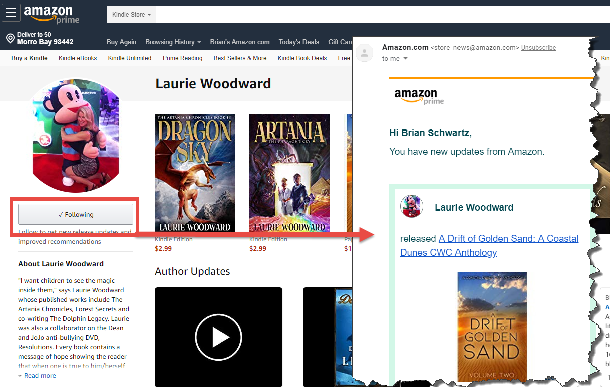Click 'Kindle Edition' under the Dragon Sky cover
This screenshot has height=387, width=610.
tap(174, 239)
